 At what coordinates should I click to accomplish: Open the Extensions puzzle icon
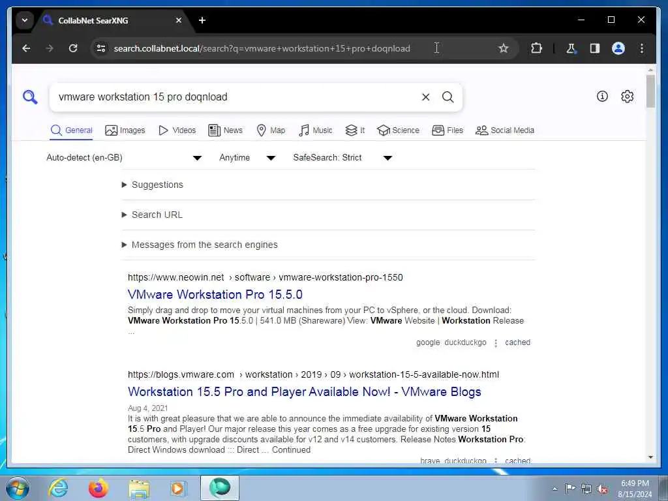coord(536,48)
